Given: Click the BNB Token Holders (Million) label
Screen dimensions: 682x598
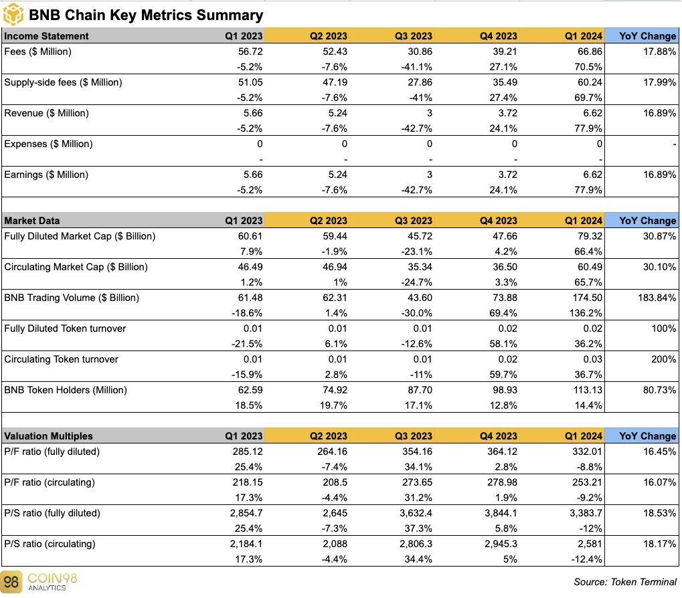Looking at the screenshot, I should pos(66,390).
